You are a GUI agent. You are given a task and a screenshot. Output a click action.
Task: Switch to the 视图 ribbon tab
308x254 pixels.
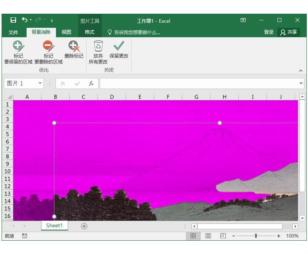point(67,32)
